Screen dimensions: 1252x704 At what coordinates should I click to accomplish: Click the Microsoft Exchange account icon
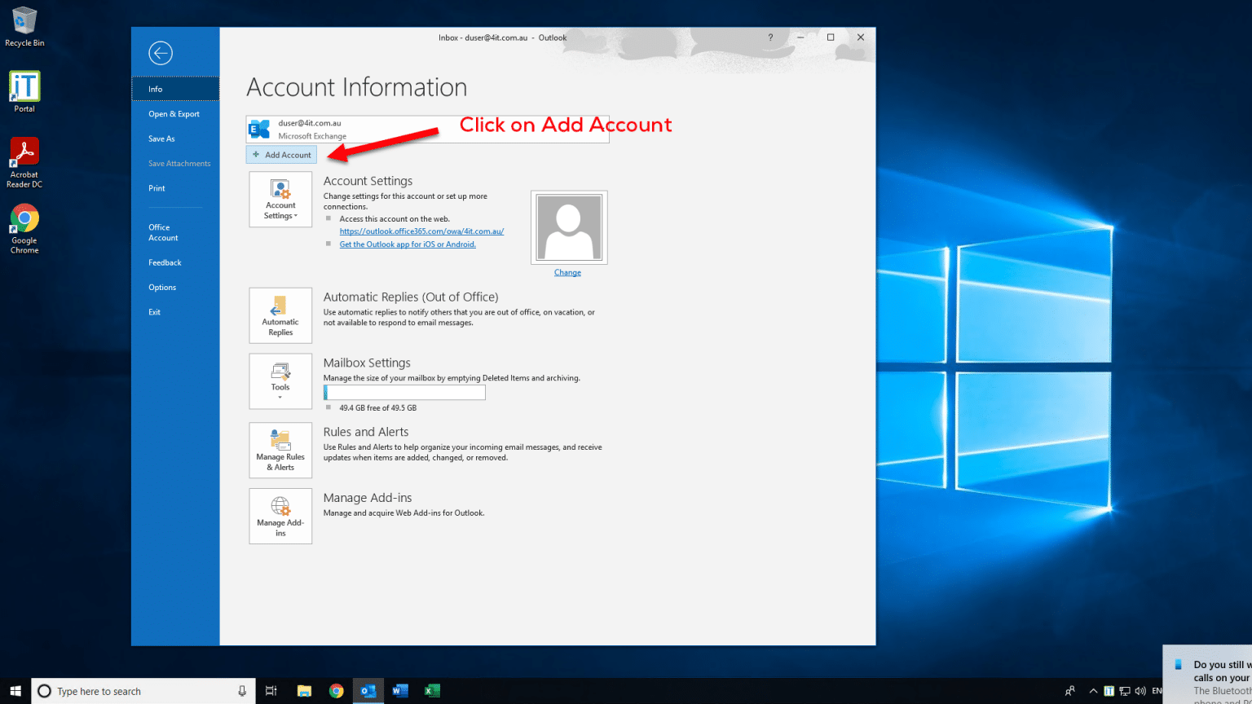tap(258, 129)
